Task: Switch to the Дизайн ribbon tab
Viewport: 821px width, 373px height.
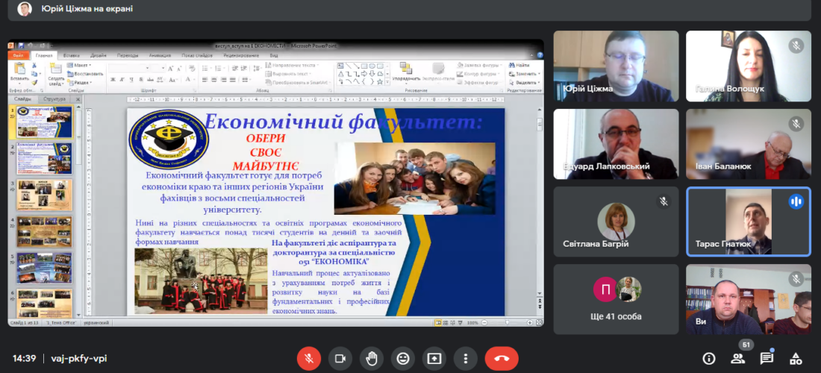Action: (99, 55)
